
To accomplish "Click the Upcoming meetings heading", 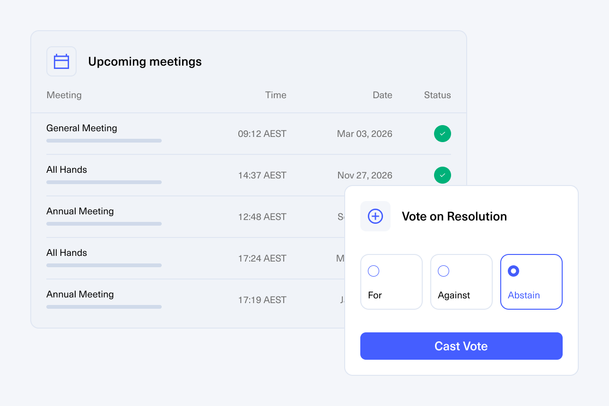I will 145,61.
